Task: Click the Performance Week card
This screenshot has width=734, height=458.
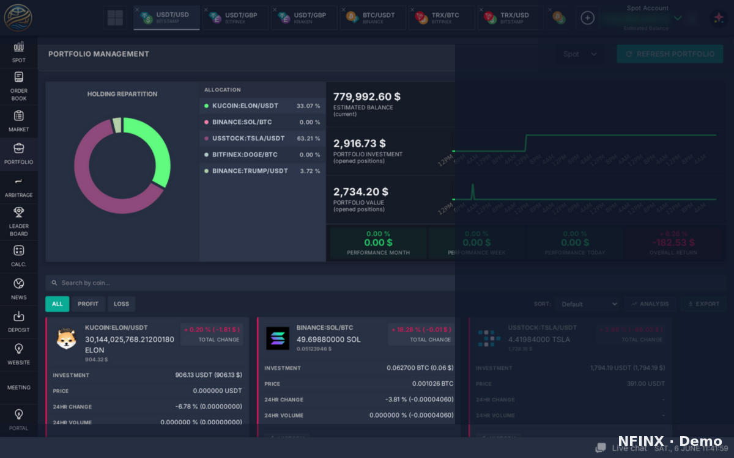Action: 476,242
